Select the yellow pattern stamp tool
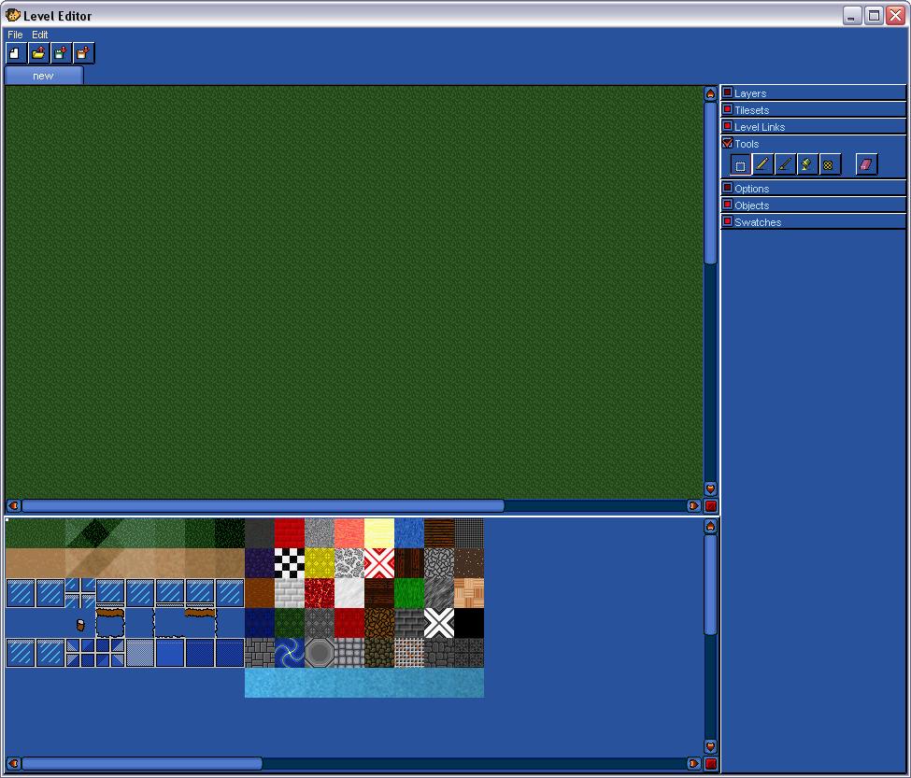 tap(829, 165)
